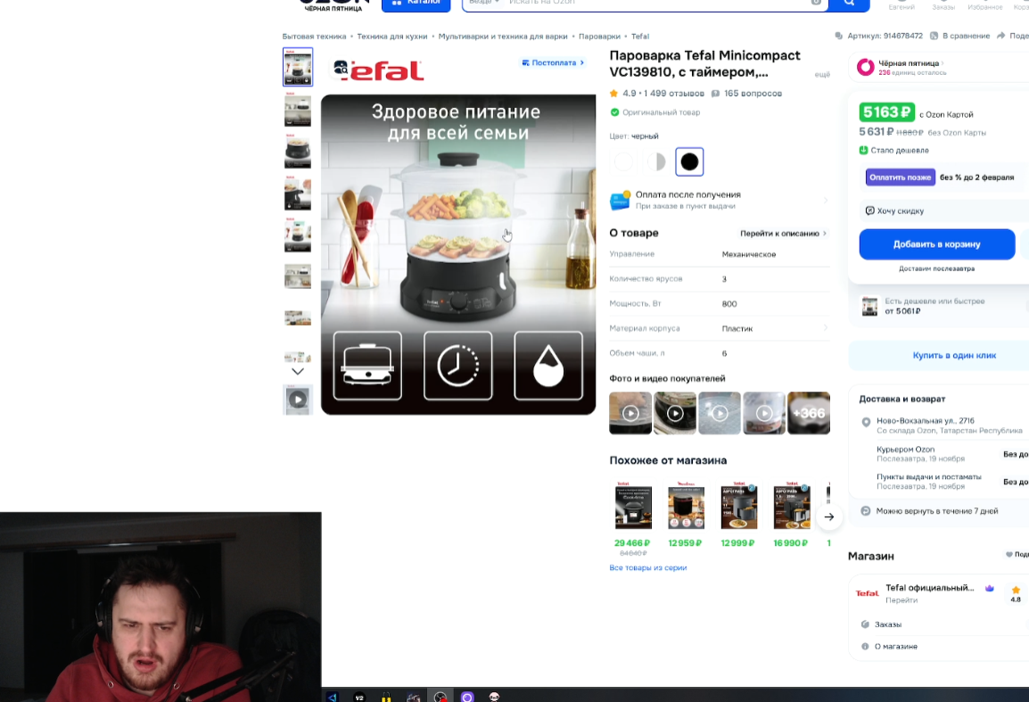
Task: Open similar product priced 16 990 ₽
Action: [792, 506]
